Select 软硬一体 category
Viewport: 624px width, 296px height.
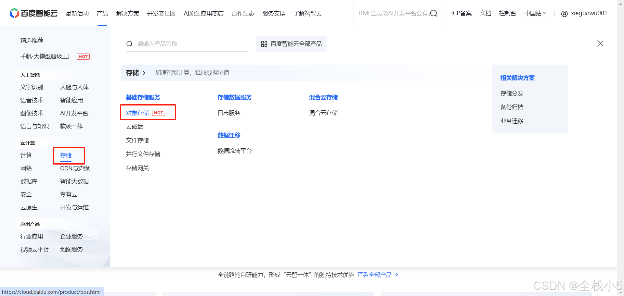(71, 126)
